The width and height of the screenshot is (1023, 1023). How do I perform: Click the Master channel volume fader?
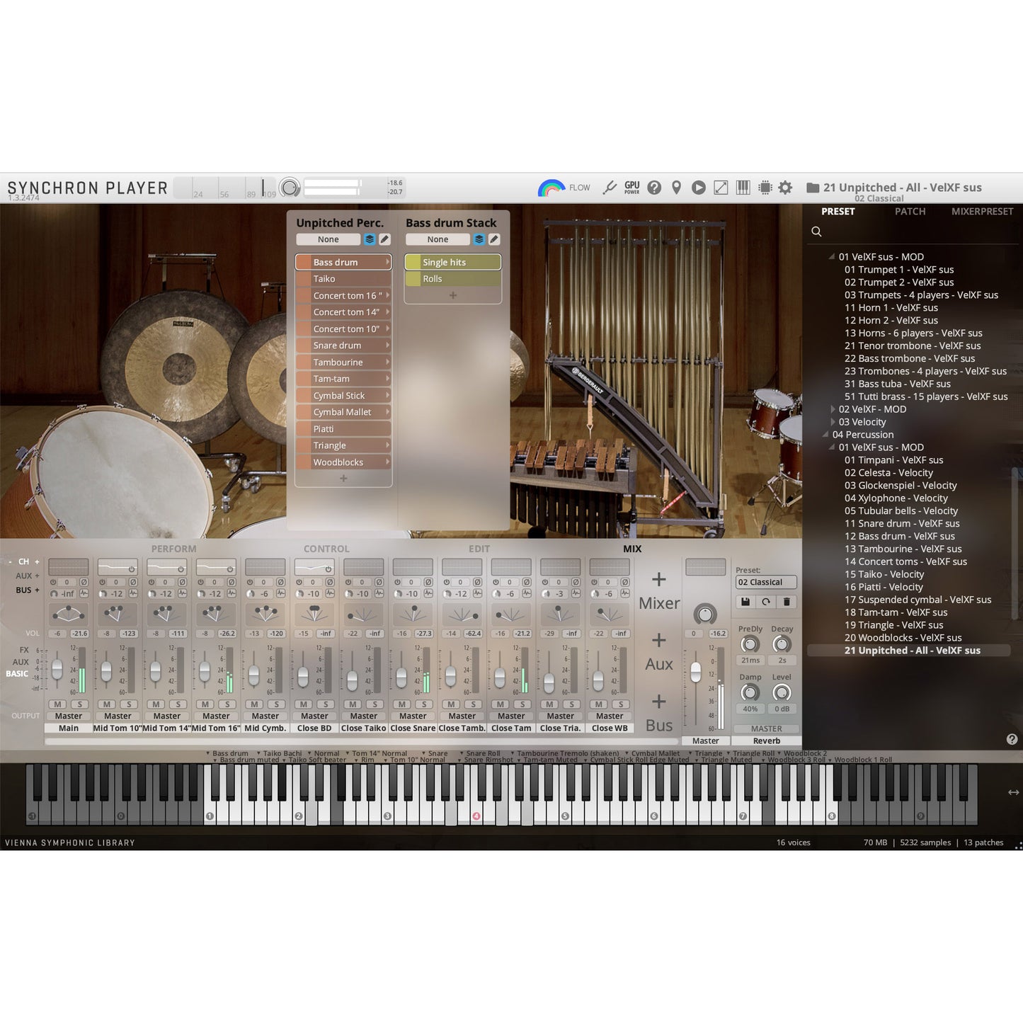[696, 671]
